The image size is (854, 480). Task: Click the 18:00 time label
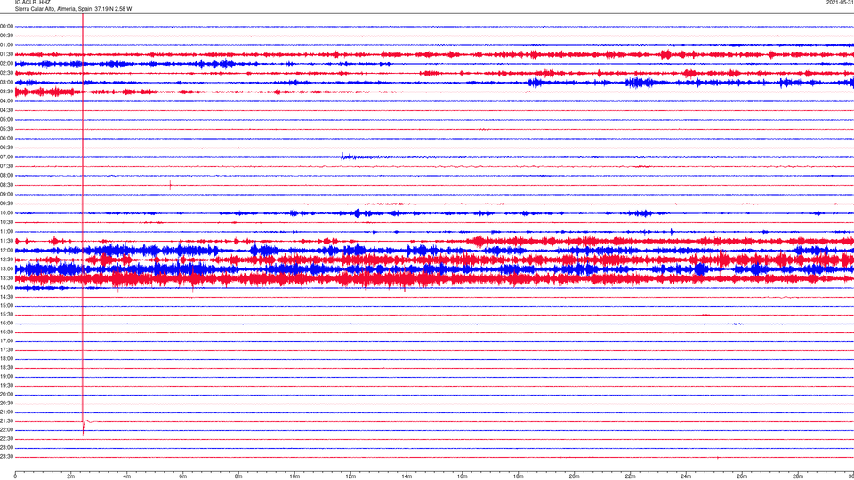pos(6,359)
